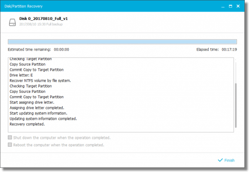Click the recovery progress bar
The height and width of the screenshot is (172, 249).
pyautogui.click(x=122, y=42)
